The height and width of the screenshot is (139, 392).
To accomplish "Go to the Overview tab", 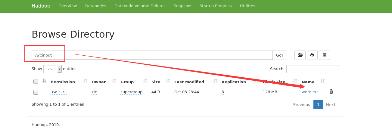I will tap(68, 6).
